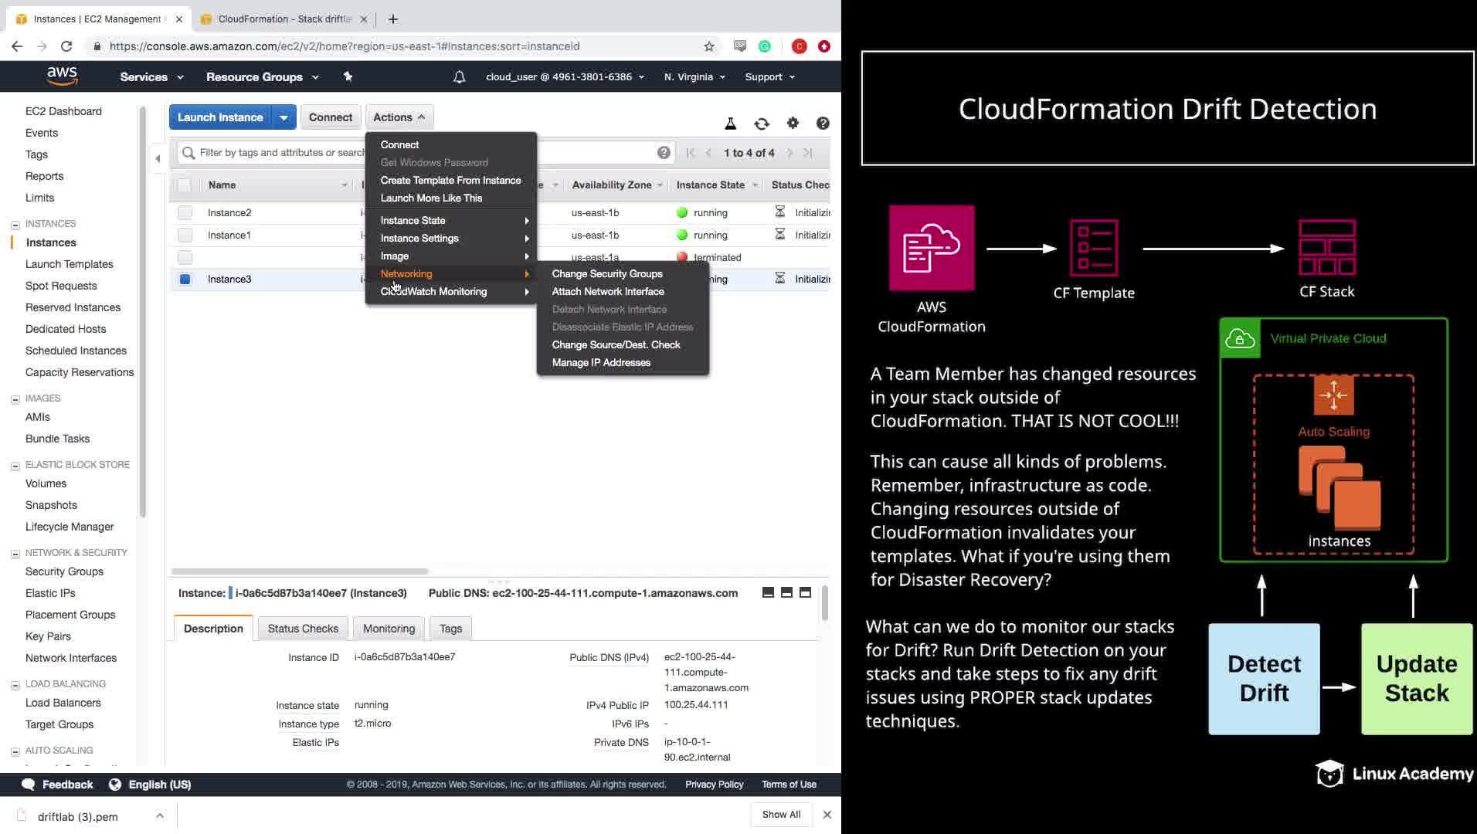Go to last page of instances
This screenshot has height=834, width=1477.
[807, 153]
